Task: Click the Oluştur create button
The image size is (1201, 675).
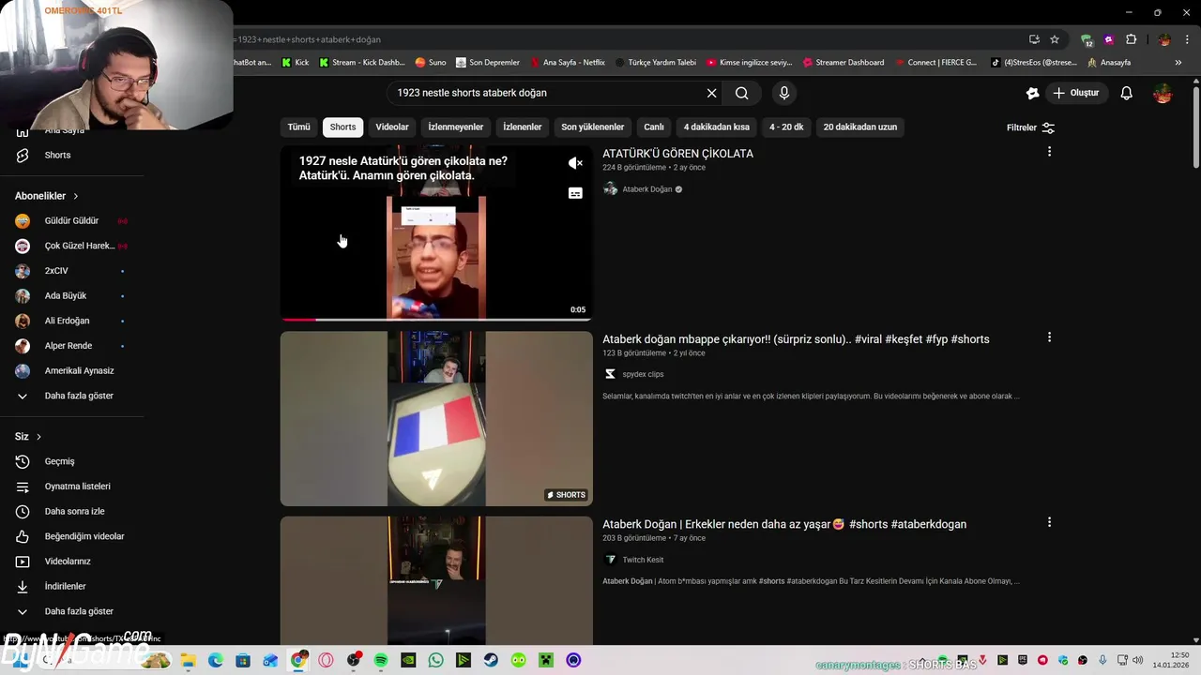Action: click(1076, 93)
